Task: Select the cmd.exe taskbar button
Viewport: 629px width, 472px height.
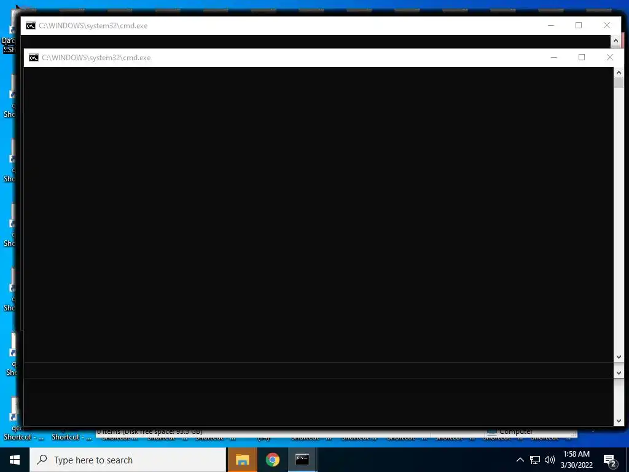Action: [302, 460]
